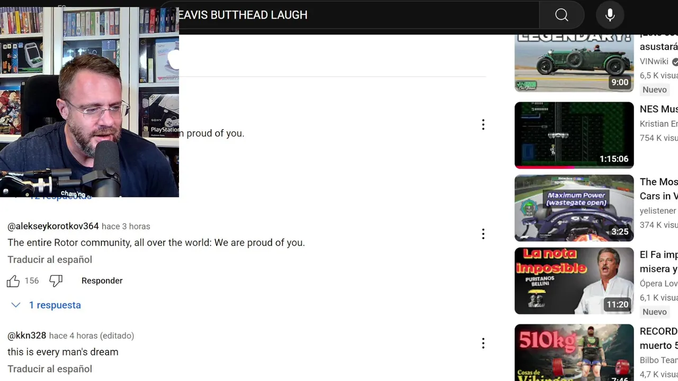This screenshot has width=678, height=381.
Task: Open 'NES Mus' video title
Action: (659, 110)
